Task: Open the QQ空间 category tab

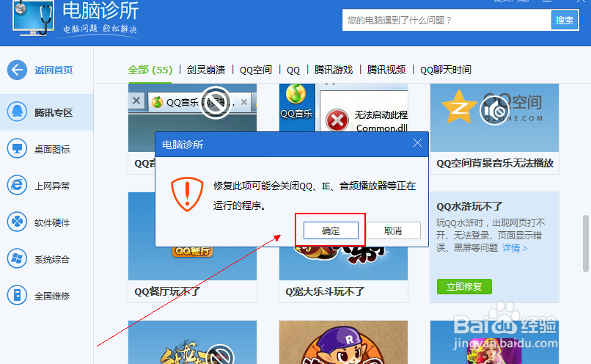Action: pos(256,70)
